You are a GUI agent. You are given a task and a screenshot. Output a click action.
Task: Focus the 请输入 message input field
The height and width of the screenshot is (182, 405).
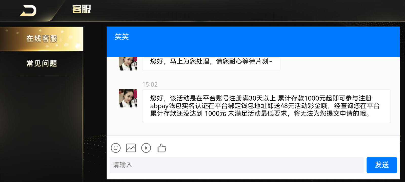click(x=236, y=165)
